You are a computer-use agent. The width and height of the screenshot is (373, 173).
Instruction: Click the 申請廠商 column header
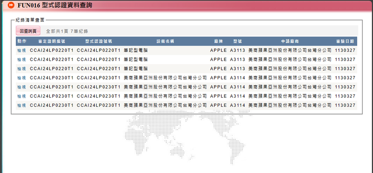click(290, 41)
